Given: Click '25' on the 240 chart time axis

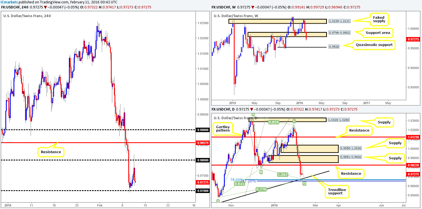Looking at the screenshot, I should coord(77,205).
